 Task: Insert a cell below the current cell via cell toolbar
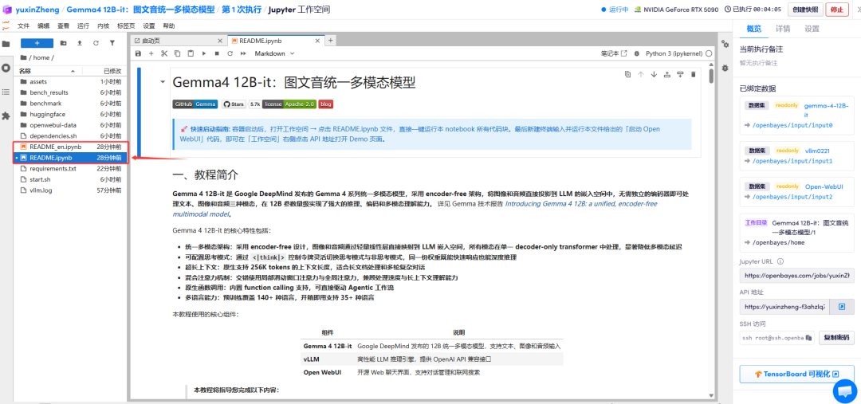tap(680, 74)
